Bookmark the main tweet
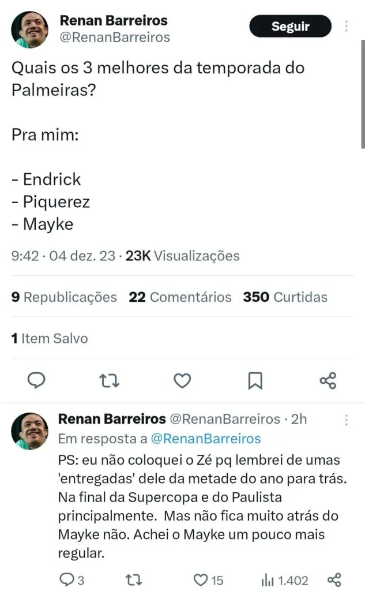The height and width of the screenshot is (591, 365). [255, 380]
